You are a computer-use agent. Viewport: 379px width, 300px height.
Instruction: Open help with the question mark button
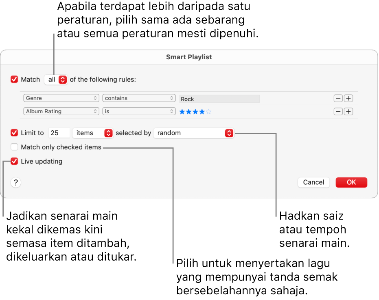coord(16,182)
